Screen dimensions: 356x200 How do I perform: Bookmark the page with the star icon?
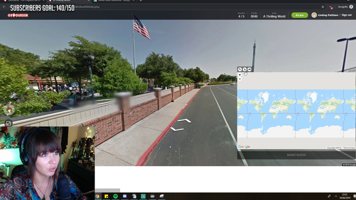[323, 7]
